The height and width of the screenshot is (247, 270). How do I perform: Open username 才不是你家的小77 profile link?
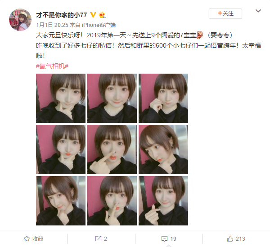[x=62, y=15]
